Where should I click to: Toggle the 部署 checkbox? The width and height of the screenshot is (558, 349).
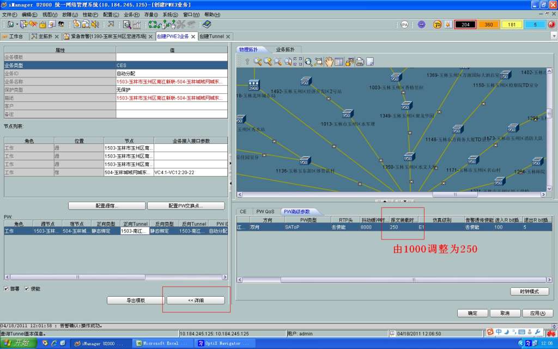coord(7,288)
